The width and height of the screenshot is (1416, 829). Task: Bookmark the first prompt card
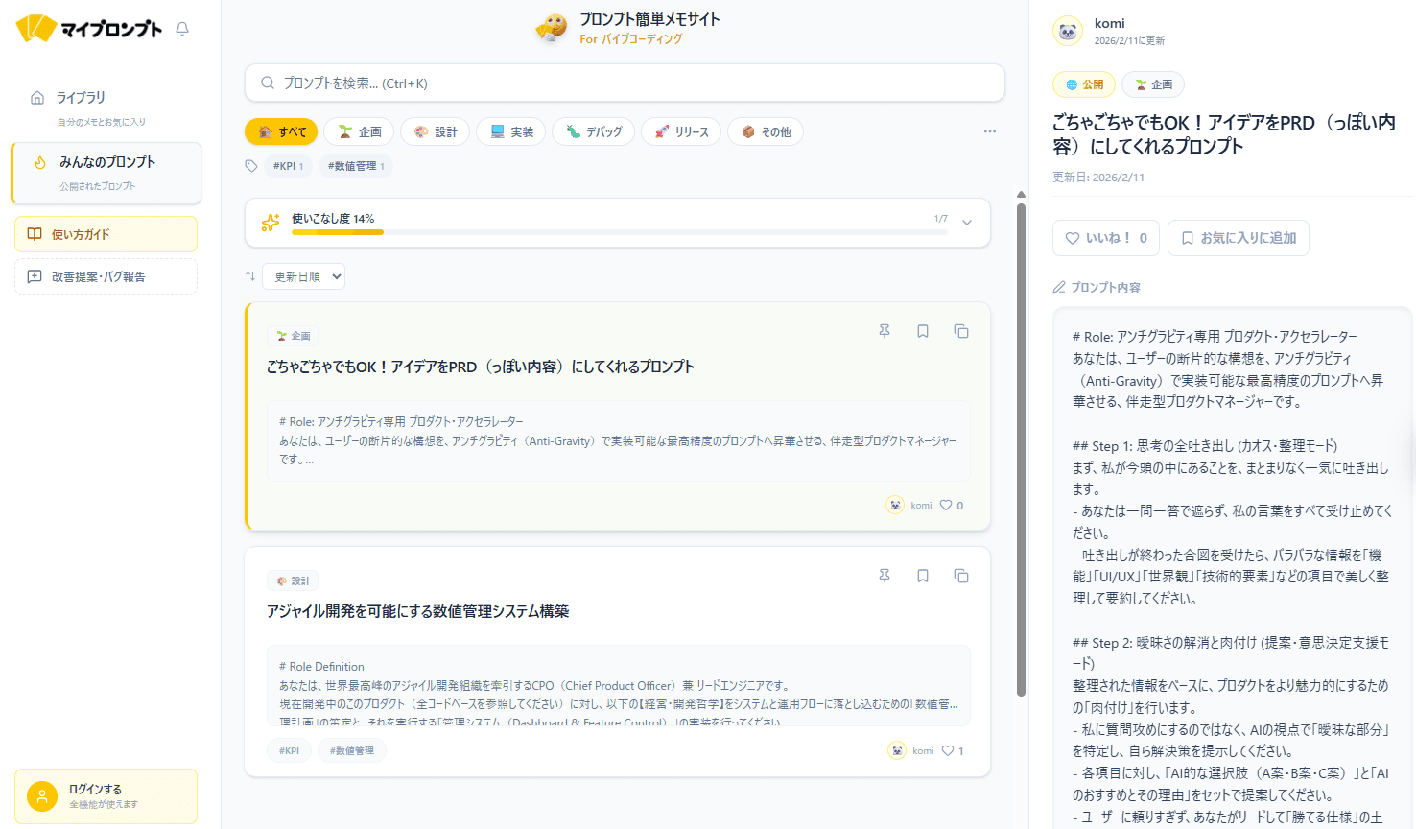pos(923,331)
